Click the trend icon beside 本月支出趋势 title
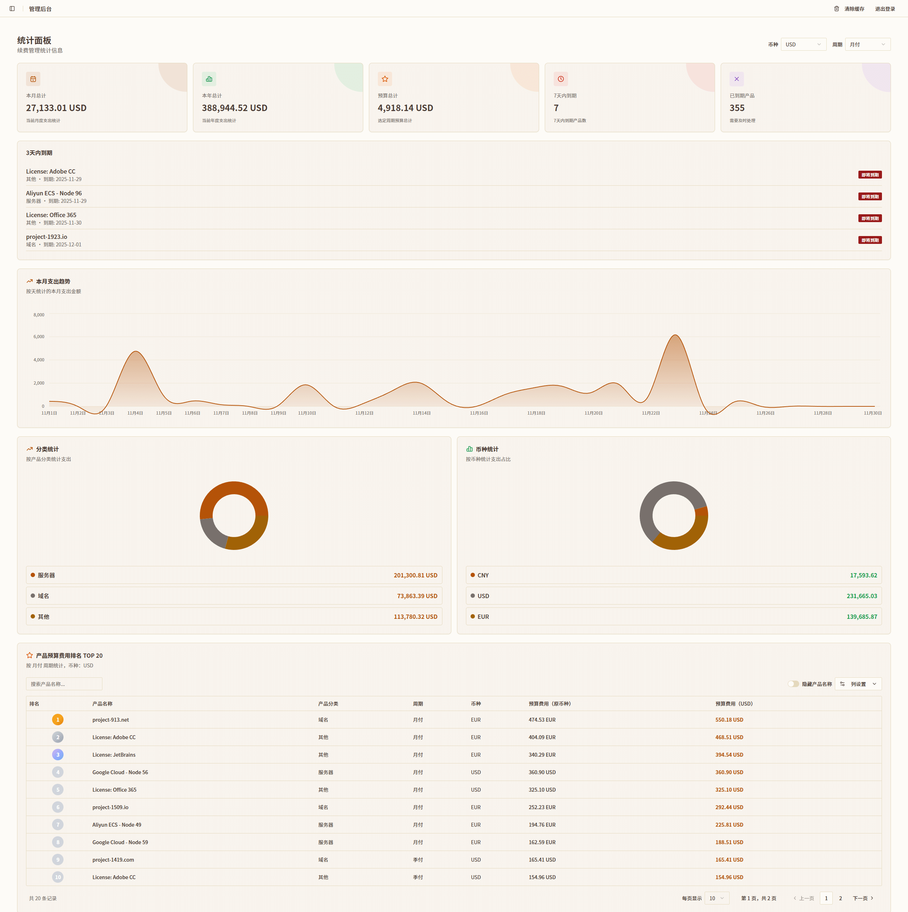 coord(30,281)
